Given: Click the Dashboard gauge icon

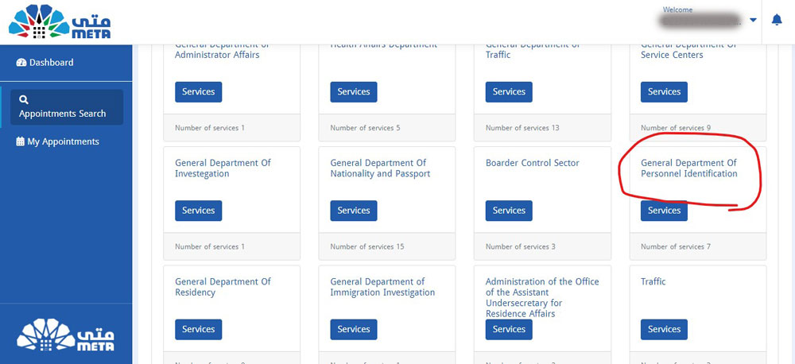Looking at the screenshot, I should click(21, 63).
